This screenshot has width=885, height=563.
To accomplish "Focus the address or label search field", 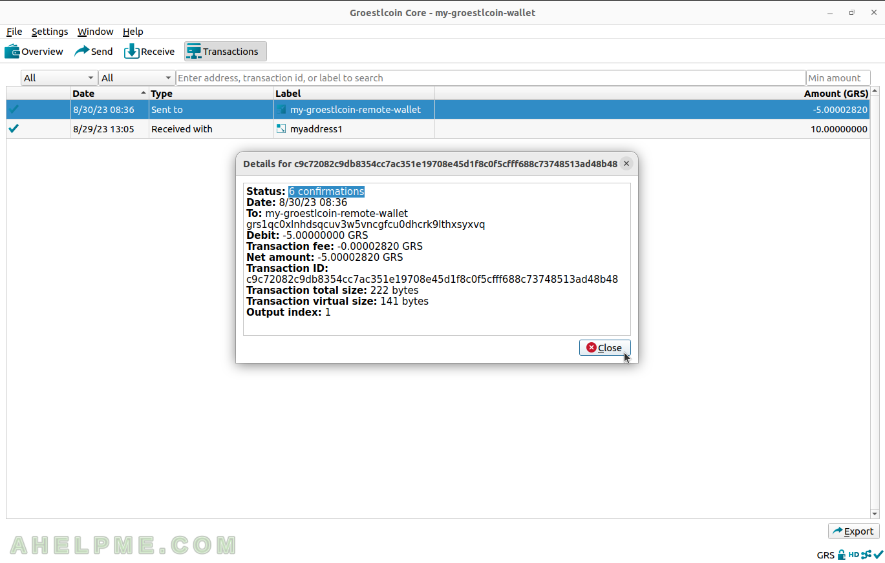I will click(x=491, y=78).
